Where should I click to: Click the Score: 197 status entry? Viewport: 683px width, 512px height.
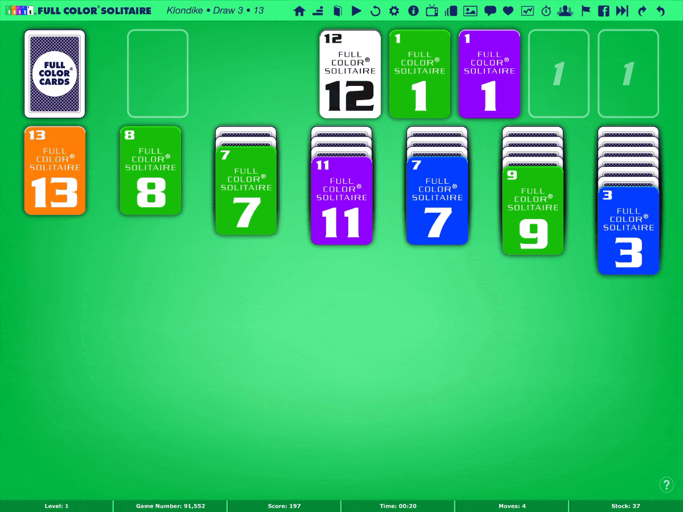(x=284, y=506)
